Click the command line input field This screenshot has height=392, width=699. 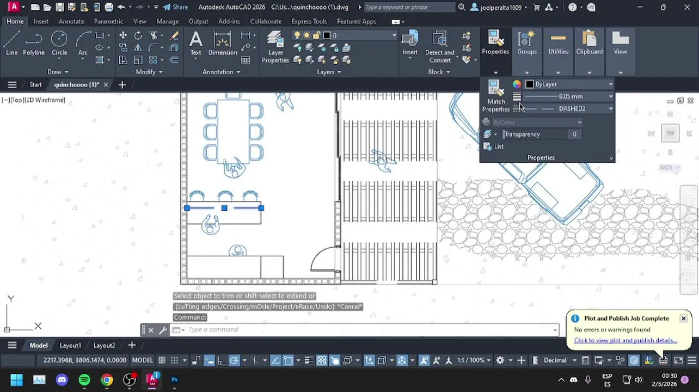click(x=365, y=329)
